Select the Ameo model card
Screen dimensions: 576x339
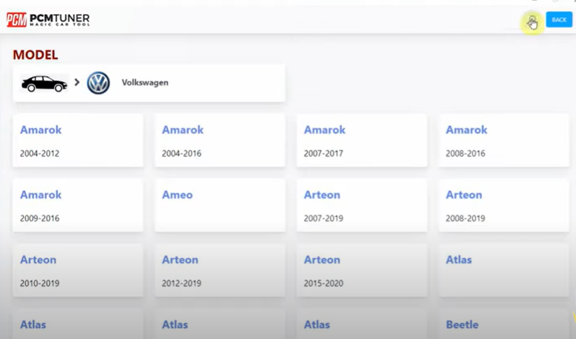pos(219,205)
